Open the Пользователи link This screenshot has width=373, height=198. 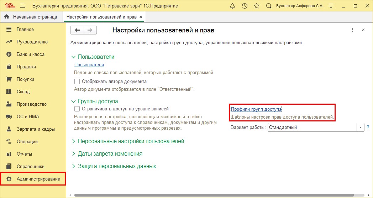coord(89,64)
